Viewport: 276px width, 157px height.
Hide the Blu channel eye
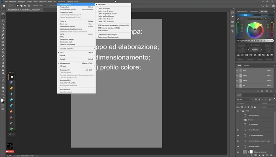(x=237, y=86)
